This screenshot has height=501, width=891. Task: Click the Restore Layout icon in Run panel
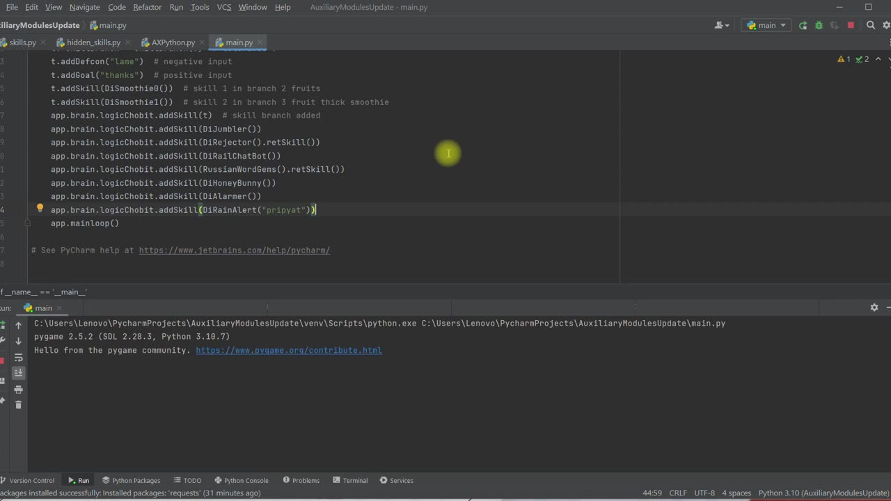tap(2, 381)
